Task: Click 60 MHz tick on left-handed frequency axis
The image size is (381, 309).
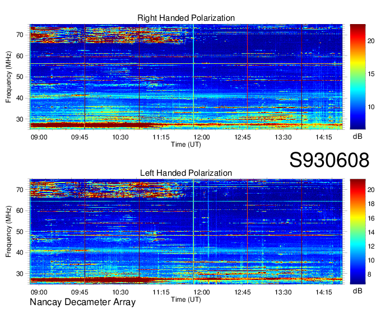Action: point(20,210)
